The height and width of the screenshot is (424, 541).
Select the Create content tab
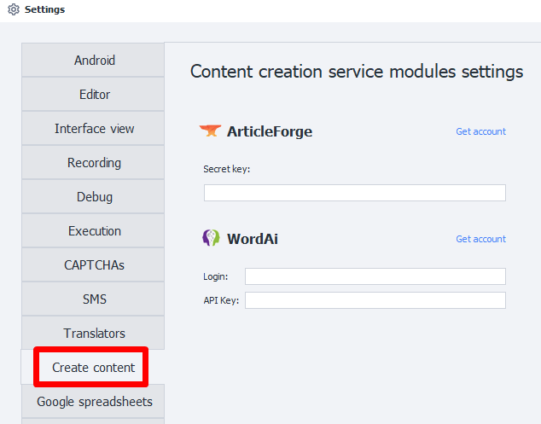tap(93, 368)
